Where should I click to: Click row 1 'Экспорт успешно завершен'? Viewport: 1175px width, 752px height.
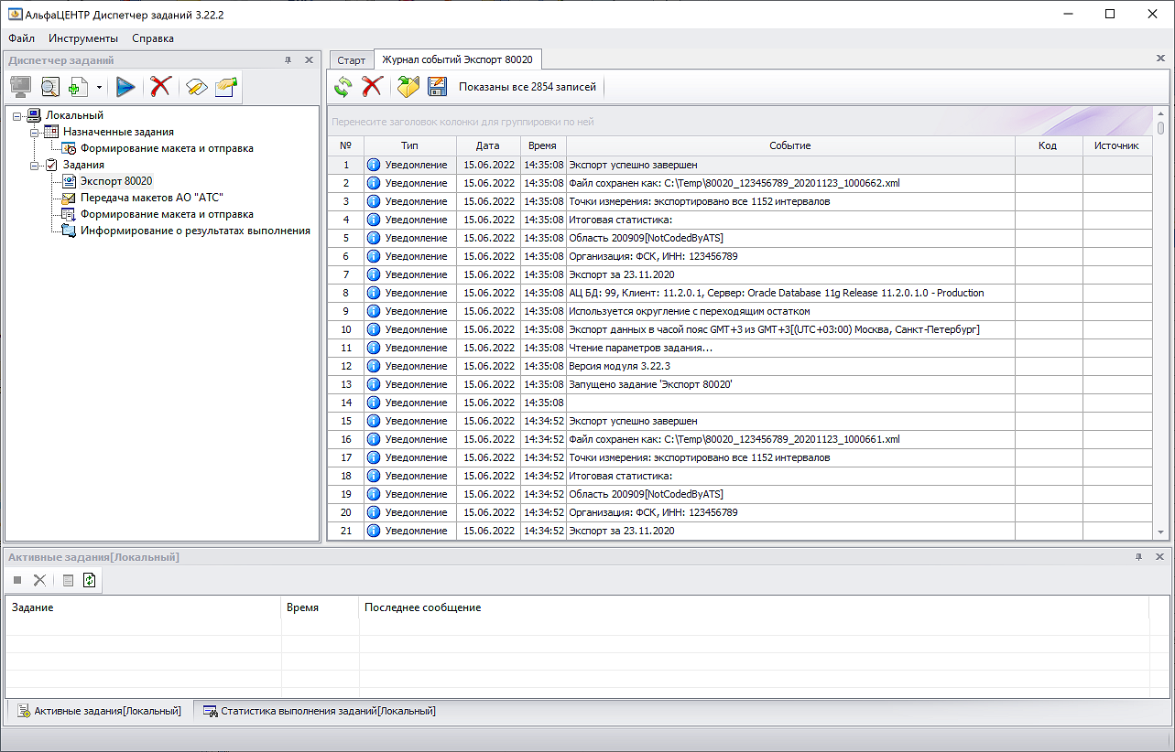pos(740,165)
